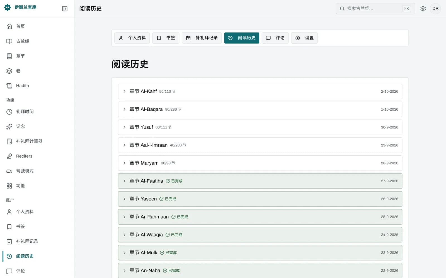446x278 pixels.
Task: Collapse the sidebar panel icon
Action: click(x=65, y=9)
